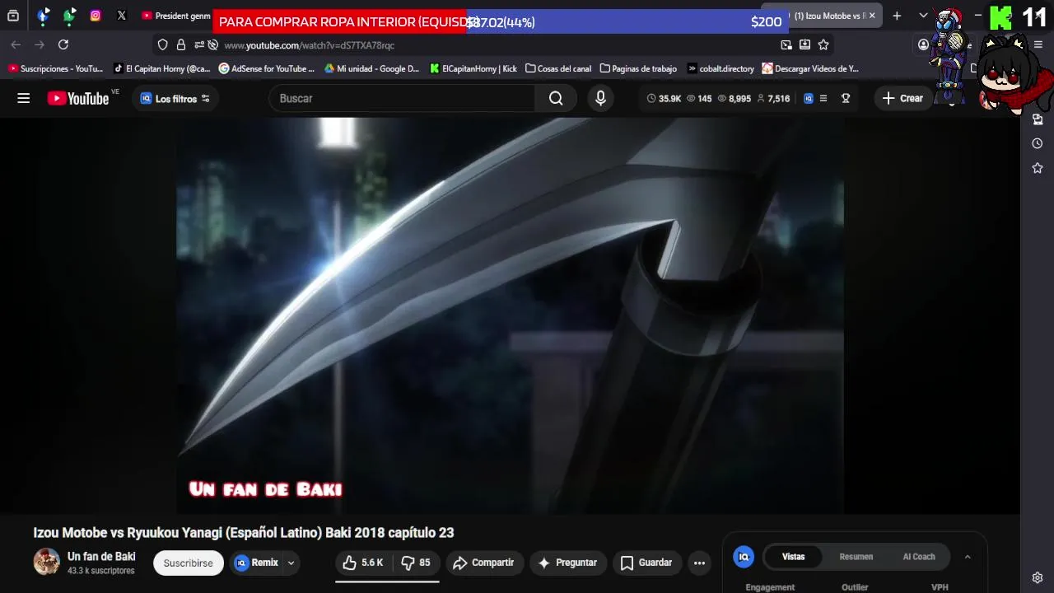Switch to the Izou Motobe vs R... tab
The width and height of the screenshot is (1054, 593).
click(823, 16)
